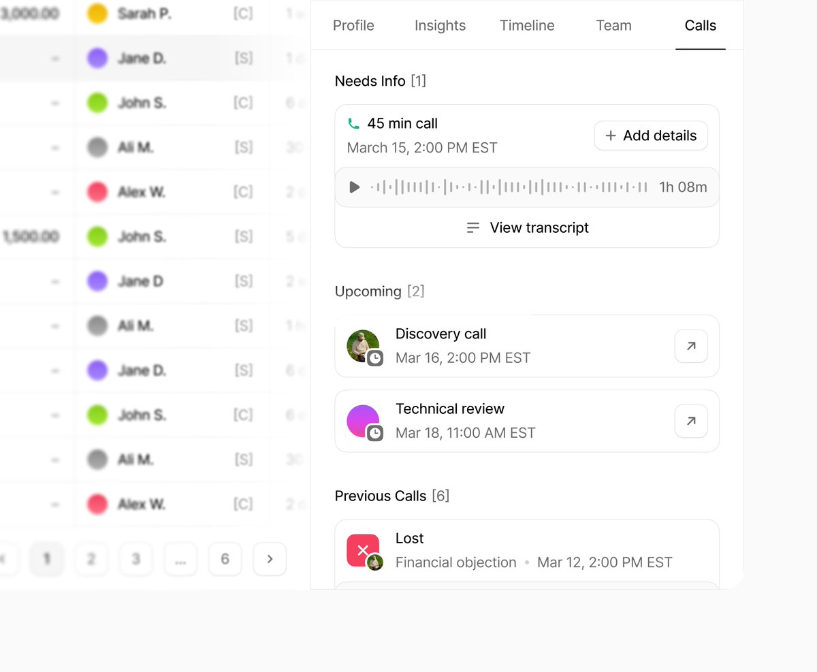
Task: Select the Calls tab
Action: click(x=701, y=26)
